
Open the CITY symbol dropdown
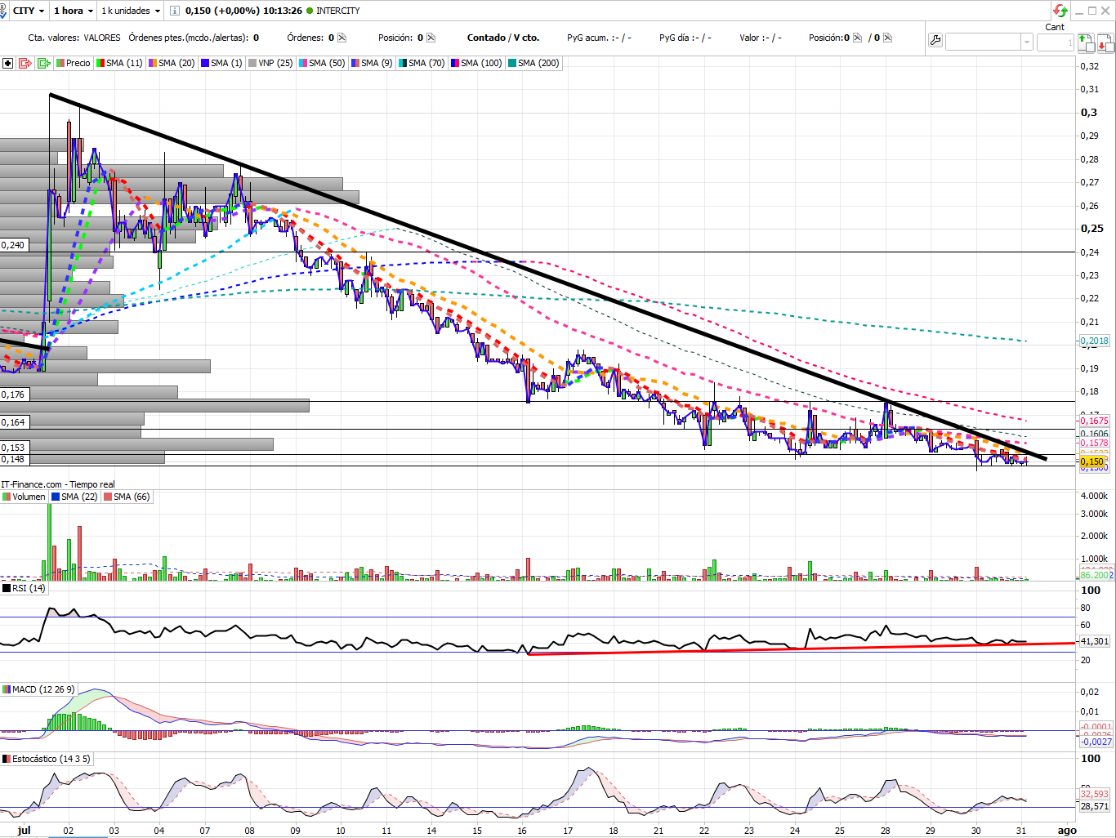(x=28, y=11)
